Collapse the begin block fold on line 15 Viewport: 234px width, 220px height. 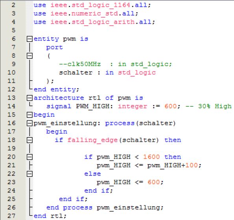click(x=29, y=115)
